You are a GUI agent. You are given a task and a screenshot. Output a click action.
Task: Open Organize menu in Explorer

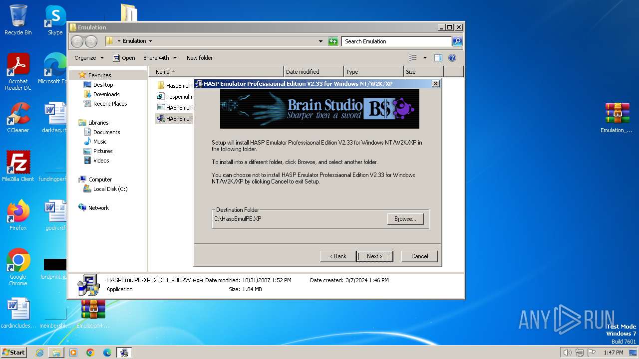point(89,58)
